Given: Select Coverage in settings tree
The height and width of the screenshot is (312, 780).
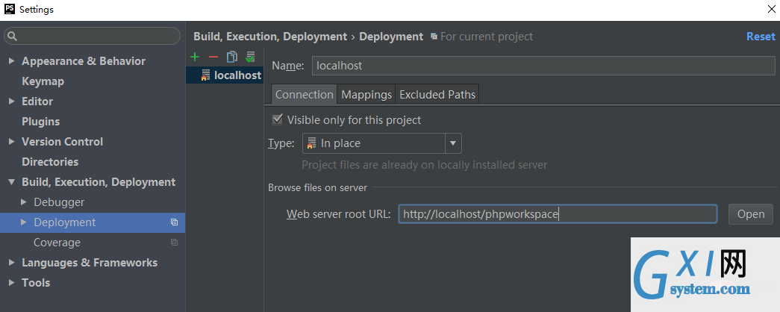Looking at the screenshot, I should [57, 243].
